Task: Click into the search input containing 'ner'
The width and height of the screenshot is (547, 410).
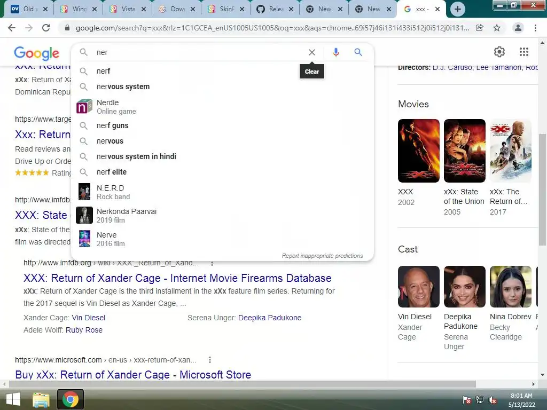Action: click(x=199, y=52)
